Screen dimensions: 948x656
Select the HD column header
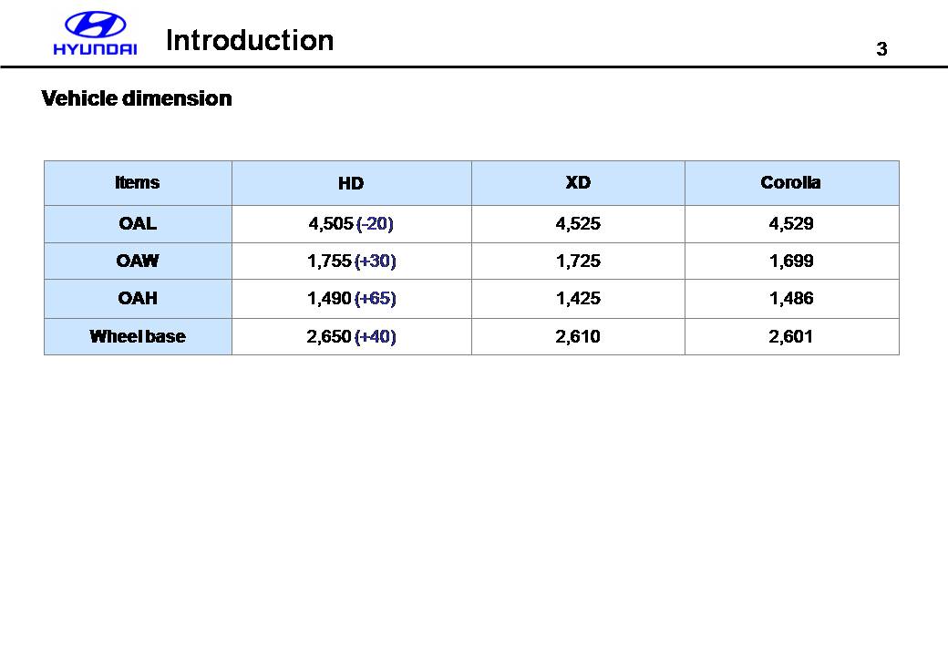pos(351,183)
